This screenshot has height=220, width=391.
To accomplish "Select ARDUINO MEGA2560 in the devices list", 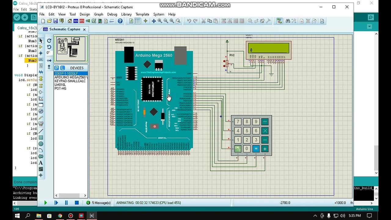I will [x=71, y=77].
